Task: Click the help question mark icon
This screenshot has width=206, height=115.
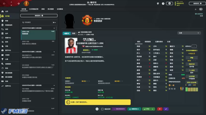Action: 163,4
